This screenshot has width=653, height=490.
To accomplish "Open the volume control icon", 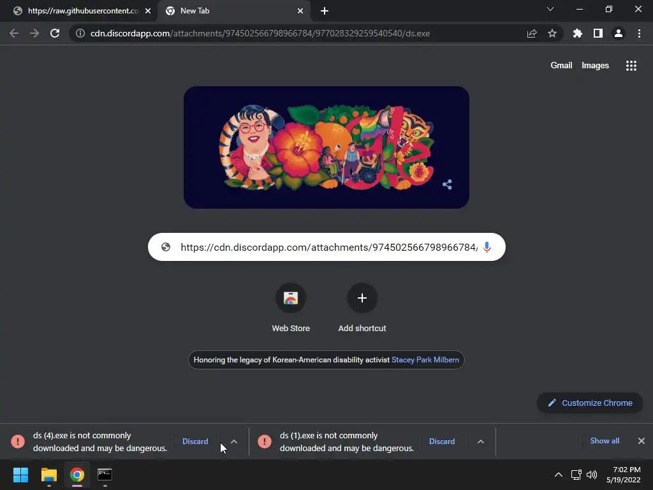I will [x=592, y=475].
